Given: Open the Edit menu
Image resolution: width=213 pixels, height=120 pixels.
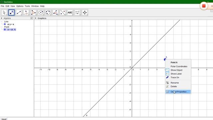Looking at the screenshot, I should (x=7, y=6).
